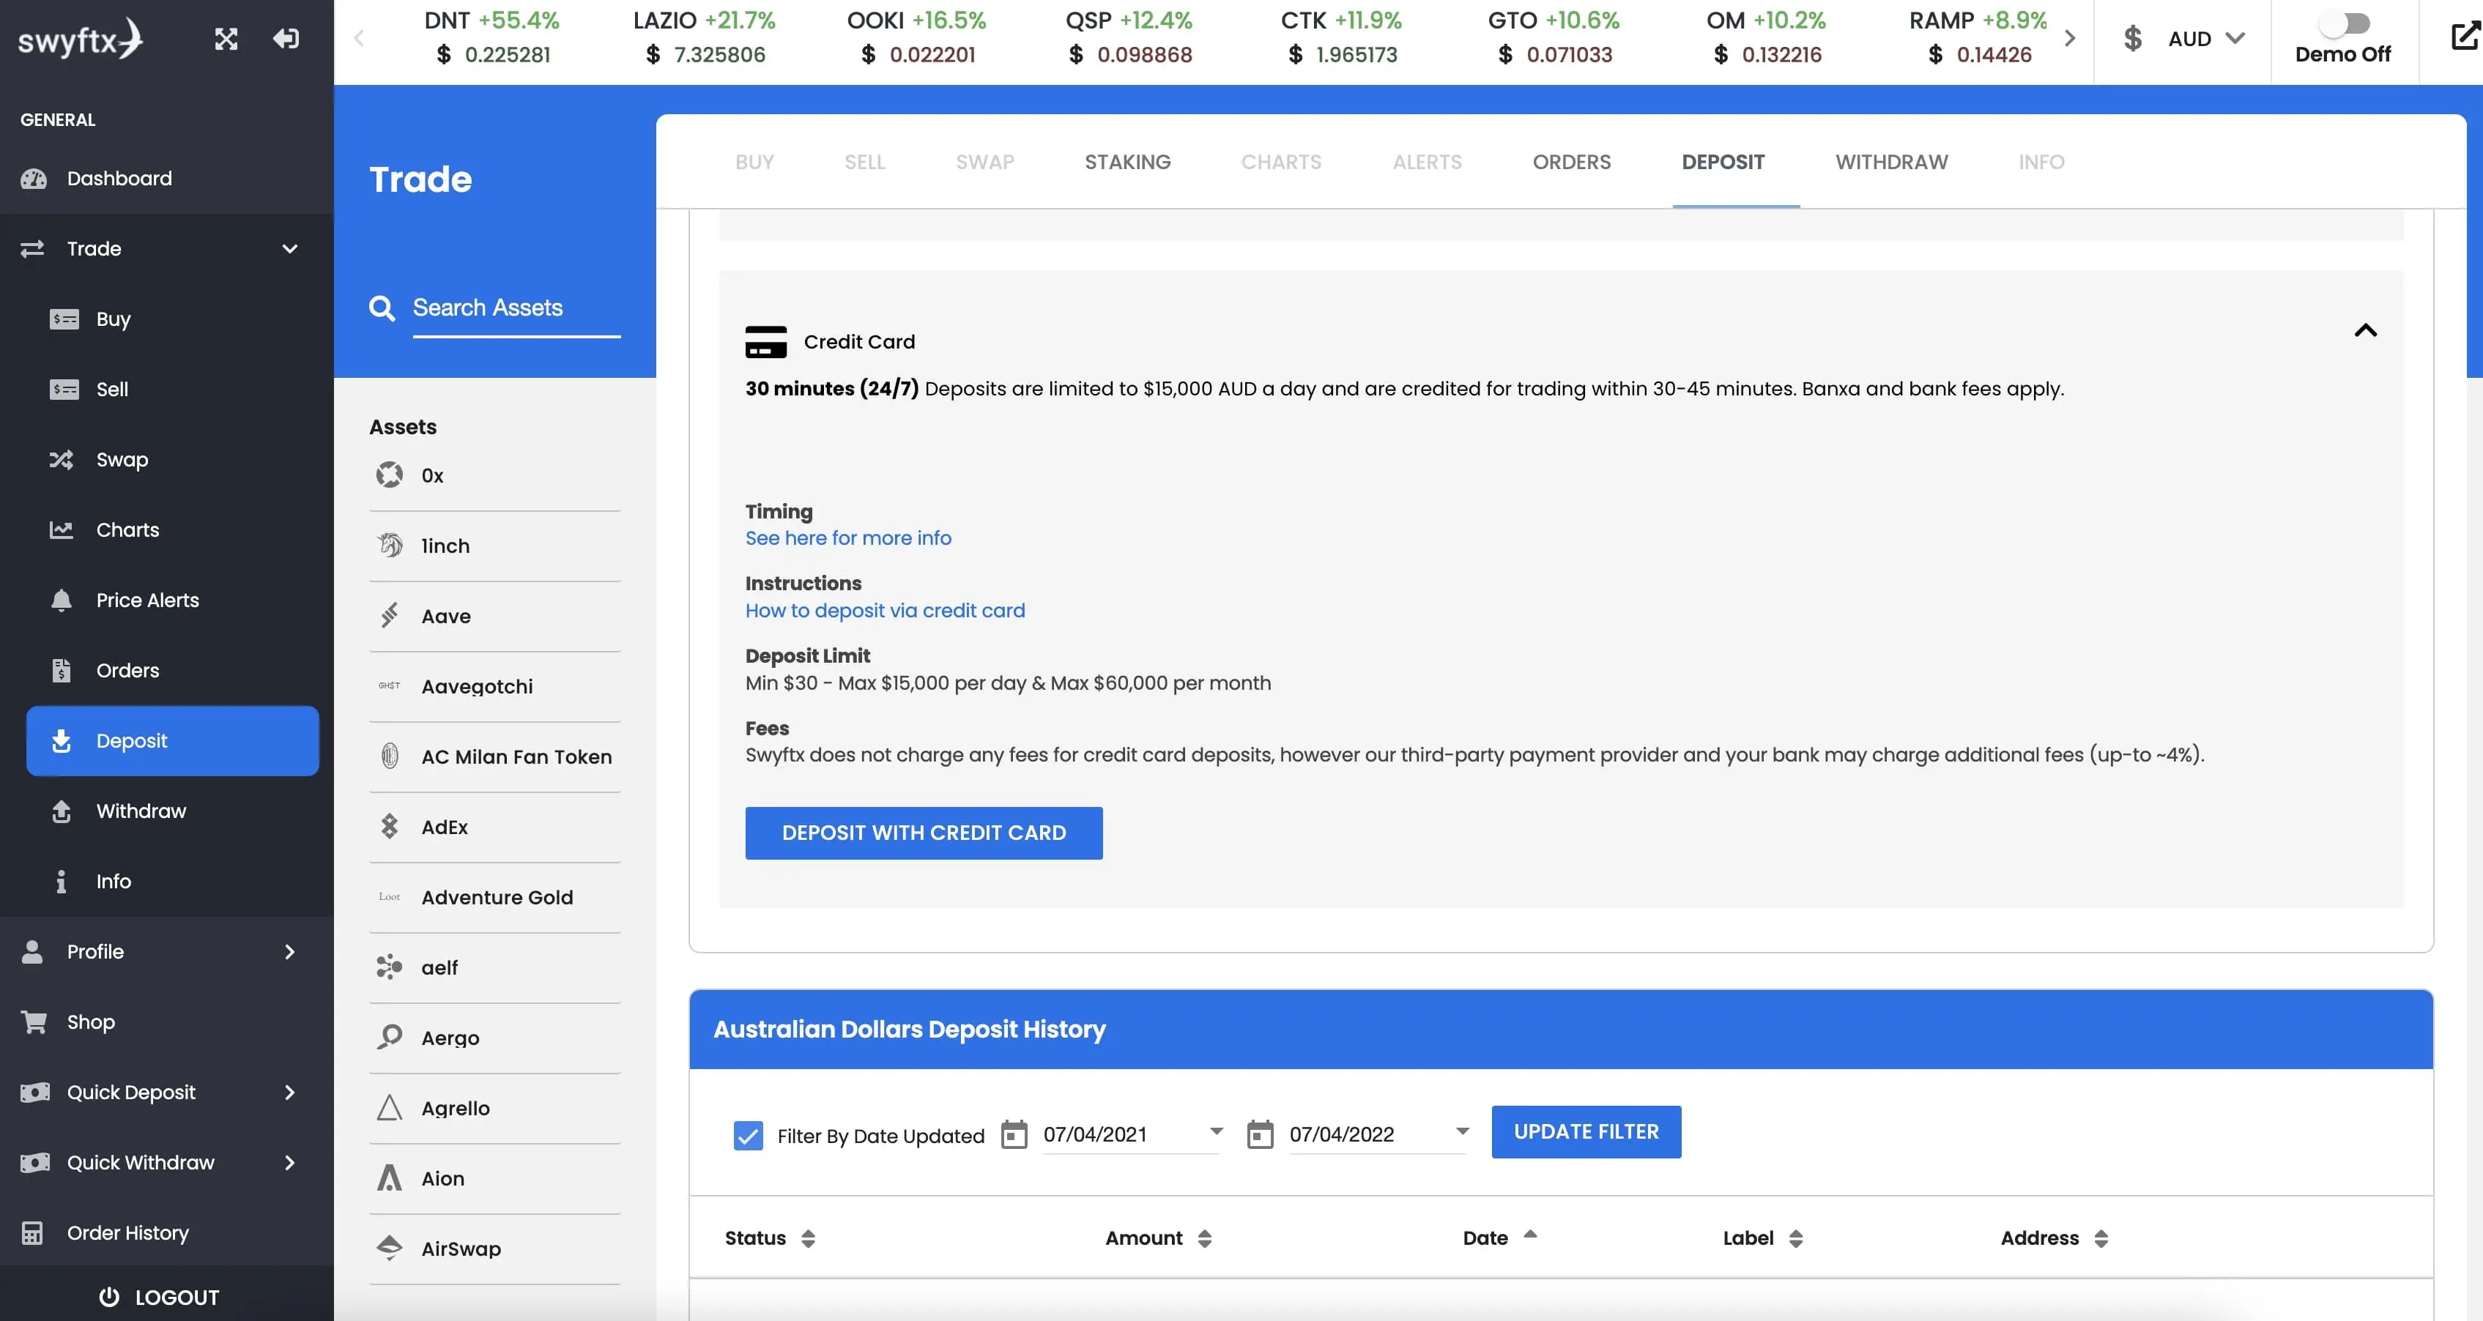
Task: Click the LOGOUT power icon
Action: point(109,1297)
